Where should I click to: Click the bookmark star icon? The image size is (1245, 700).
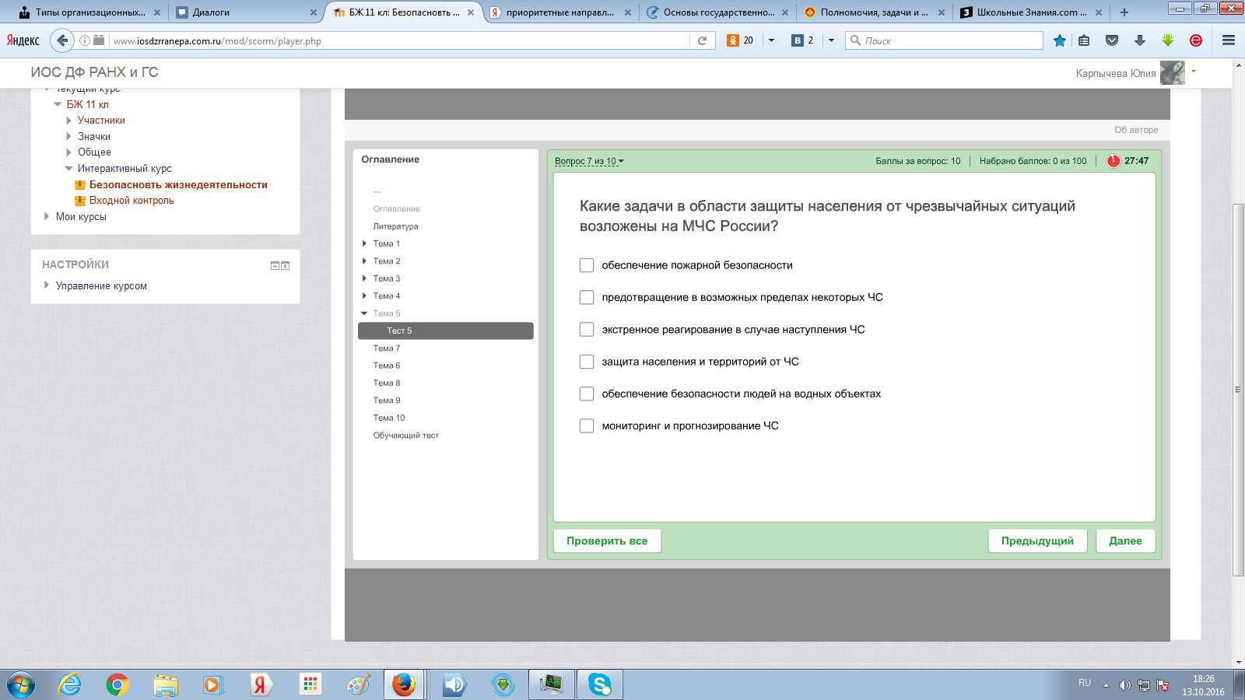pyautogui.click(x=1059, y=40)
